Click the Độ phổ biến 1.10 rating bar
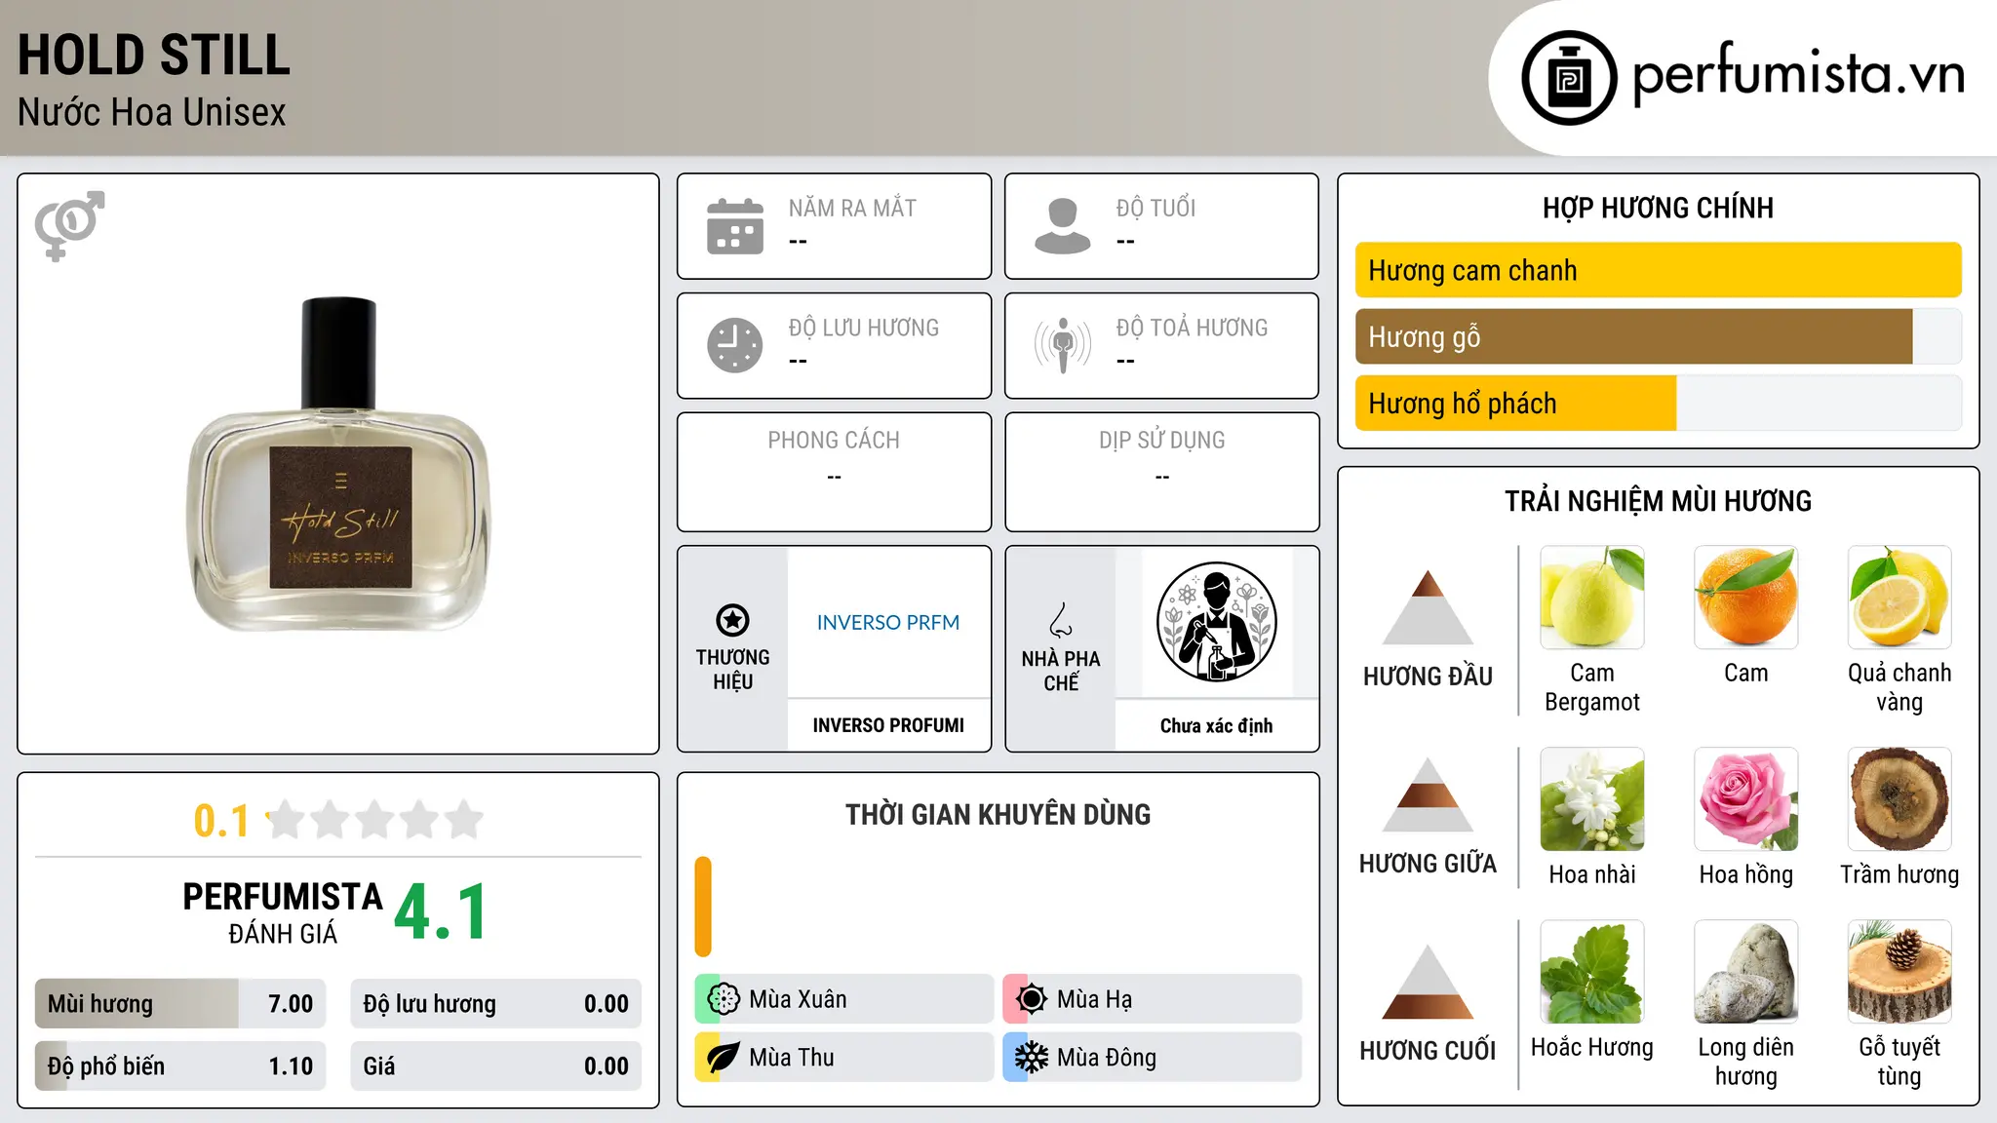 tap(180, 1065)
